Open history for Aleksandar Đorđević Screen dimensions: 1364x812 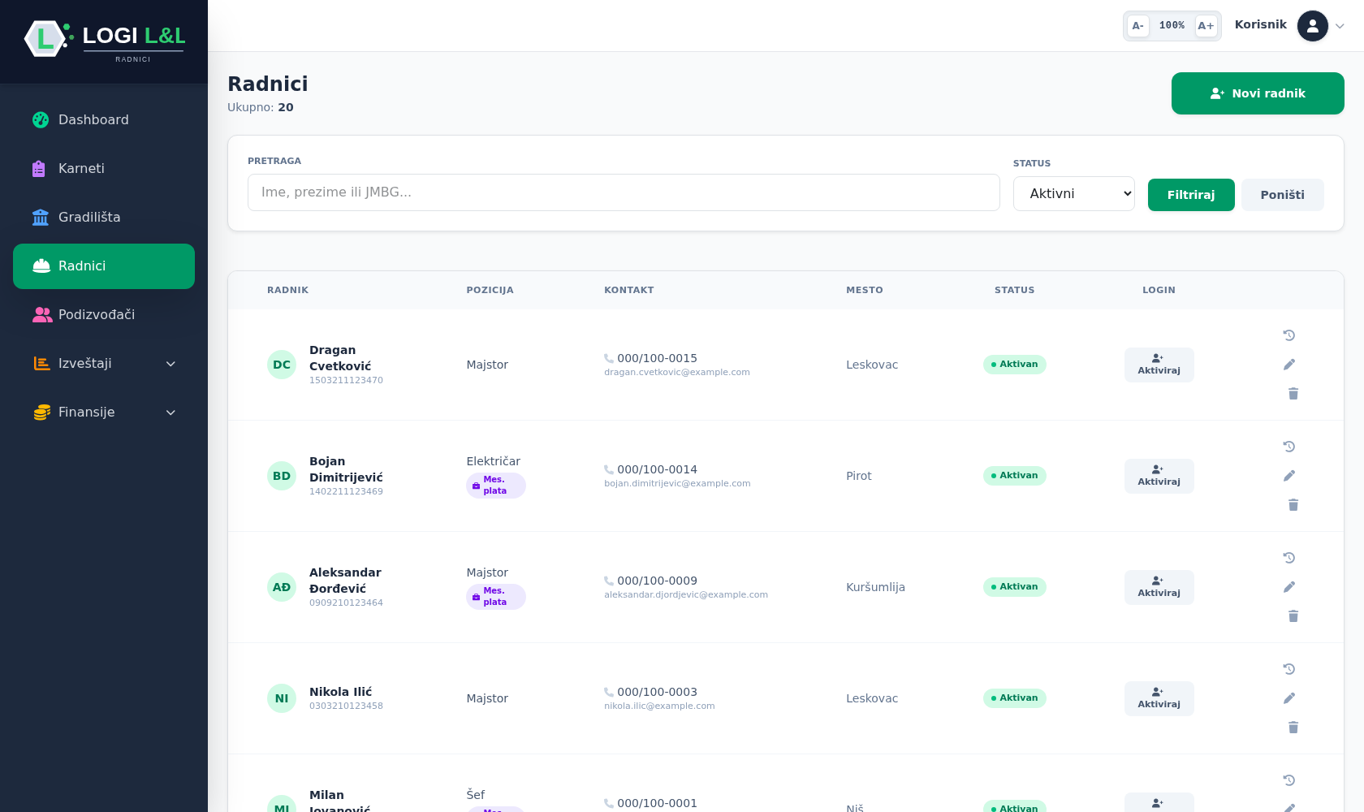pos(1288,558)
